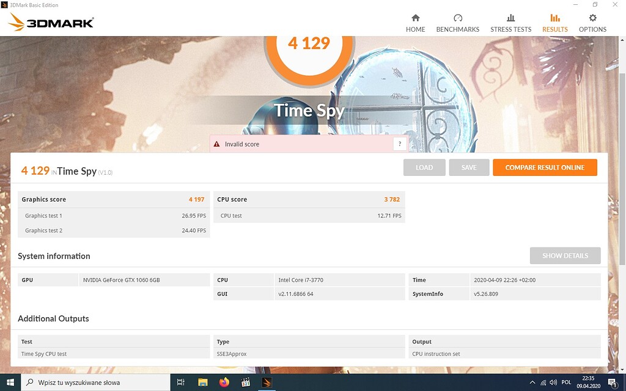Image resolution: width=626 pixels, height=391 pixels.
Task: Click the 3DMark logo
Action: tap(51, 22)
